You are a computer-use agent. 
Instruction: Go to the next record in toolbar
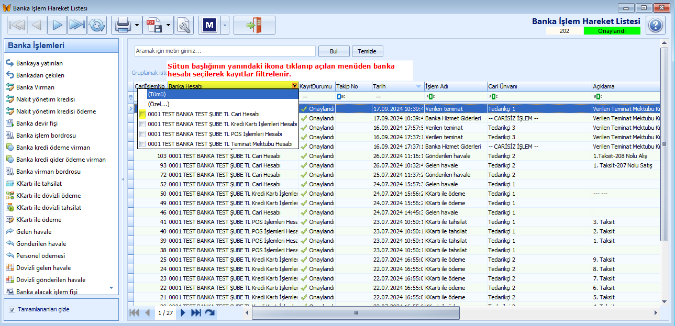click(57, 25)
